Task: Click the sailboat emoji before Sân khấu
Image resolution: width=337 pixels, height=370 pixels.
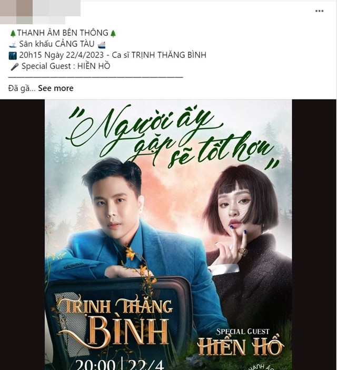Action: point(13,44)
